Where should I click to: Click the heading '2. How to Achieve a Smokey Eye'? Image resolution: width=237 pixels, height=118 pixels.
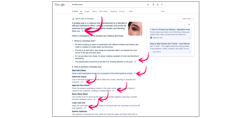pyautogui.click(x=86, y=67)
